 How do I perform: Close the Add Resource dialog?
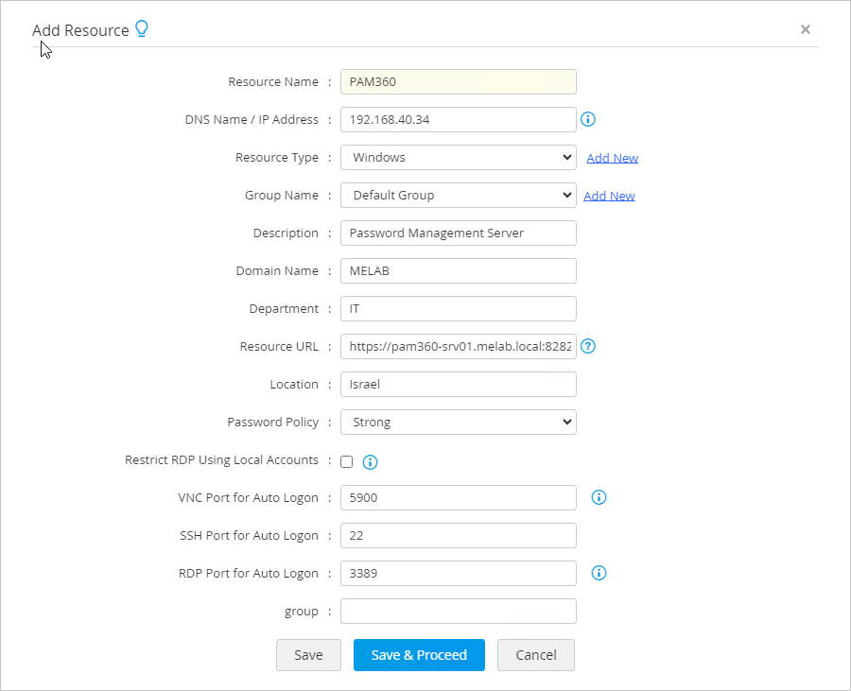[806, 29]
